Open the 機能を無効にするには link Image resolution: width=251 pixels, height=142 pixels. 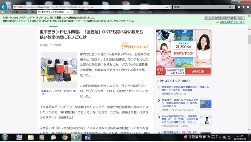232,22
